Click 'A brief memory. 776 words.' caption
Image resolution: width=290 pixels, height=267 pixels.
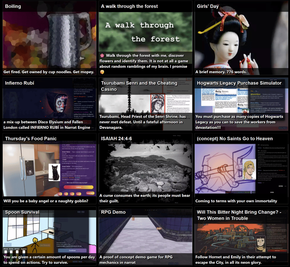pyautogui.click(x=221, y=72)
